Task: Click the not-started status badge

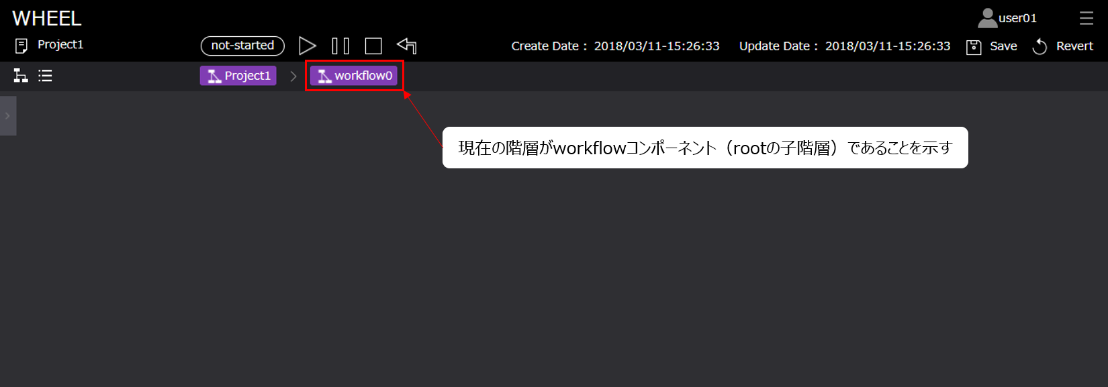Action: (x=242, y=46)
